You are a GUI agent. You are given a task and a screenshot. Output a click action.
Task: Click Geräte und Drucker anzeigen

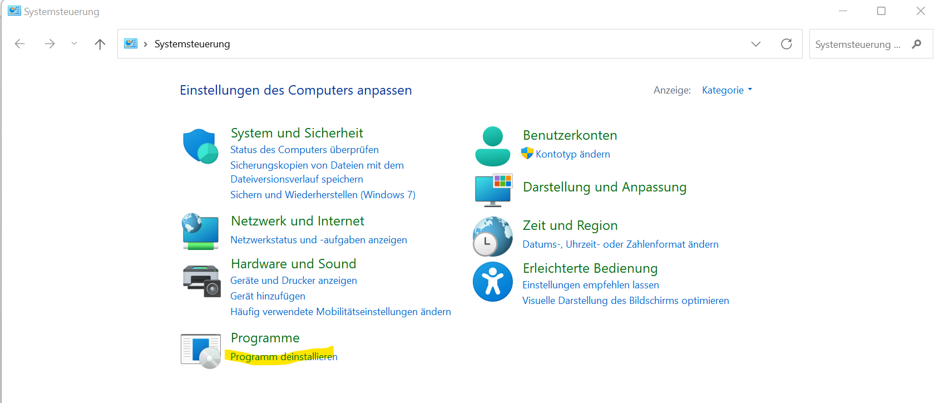click(x=294, y=281)
